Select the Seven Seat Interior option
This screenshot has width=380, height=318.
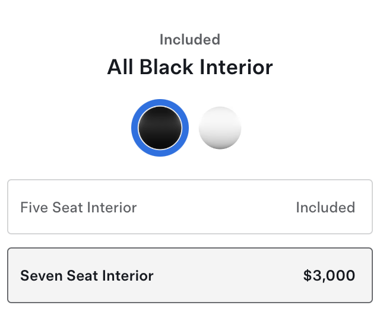tap(190, 275)
